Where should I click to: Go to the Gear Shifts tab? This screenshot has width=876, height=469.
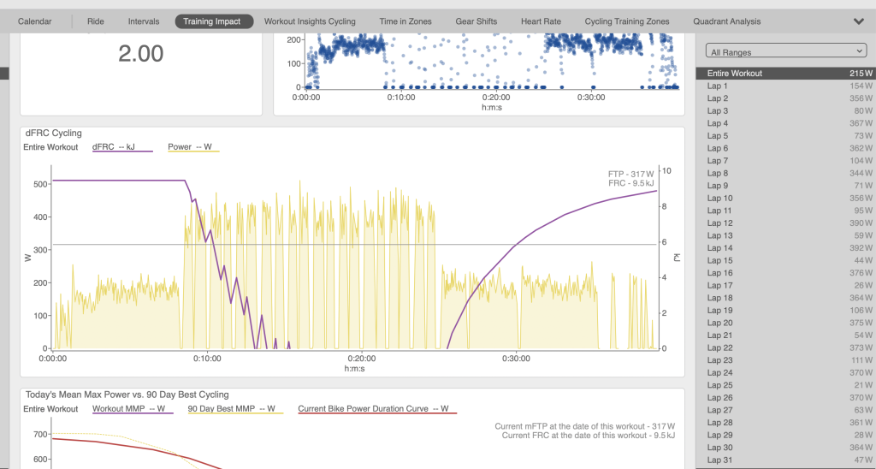pos(476,21)
